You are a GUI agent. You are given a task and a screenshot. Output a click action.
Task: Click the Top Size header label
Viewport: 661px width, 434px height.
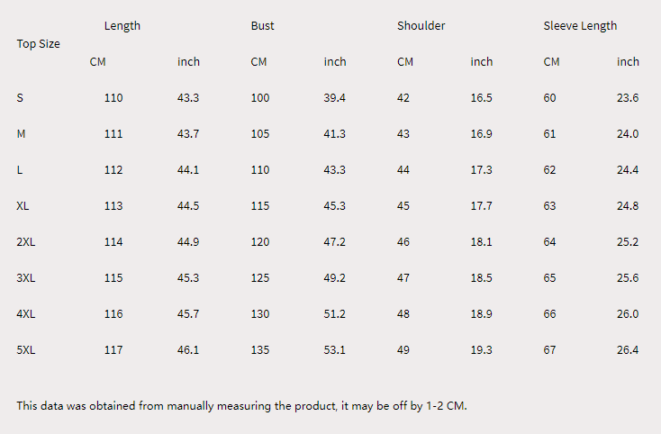click(39, 44)
